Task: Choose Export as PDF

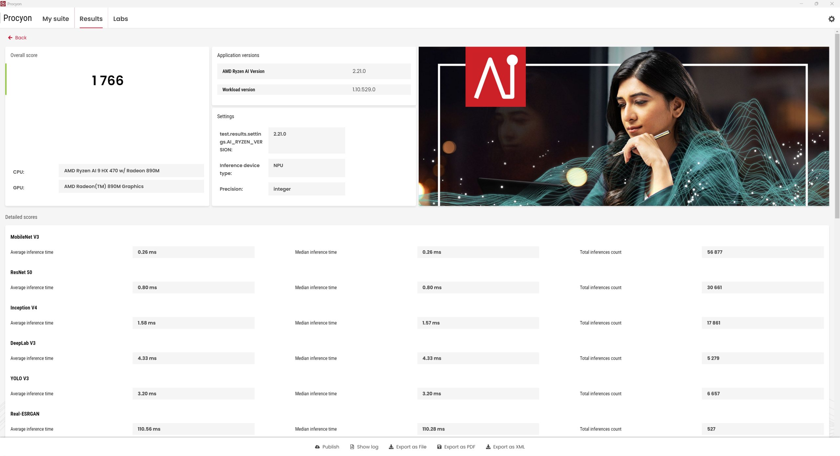Action: [x=460, y=447]
